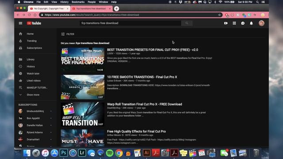The image size is (283, 159).
Task: Click the browser home button
Action: pyautogui.click(x=35, y=15)
